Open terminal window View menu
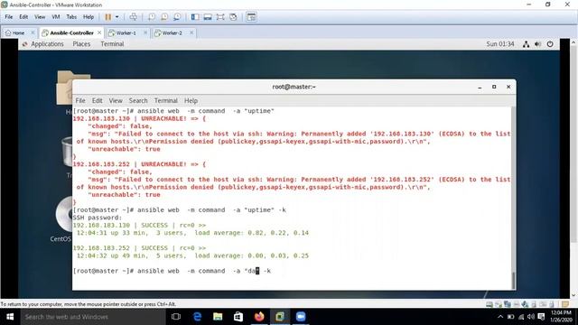 [x=116, y=100]
